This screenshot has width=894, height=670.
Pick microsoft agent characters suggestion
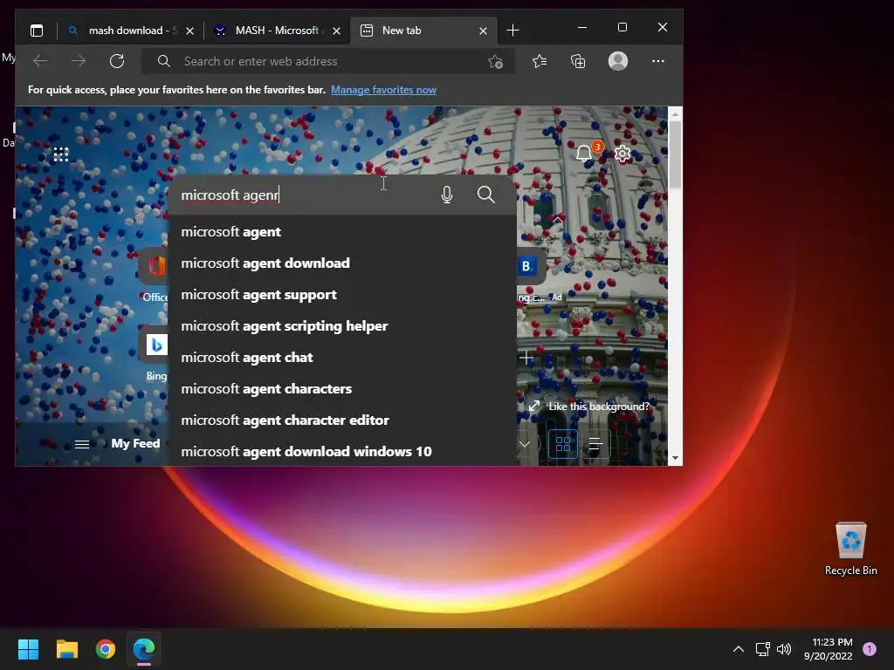pos(342,388)
